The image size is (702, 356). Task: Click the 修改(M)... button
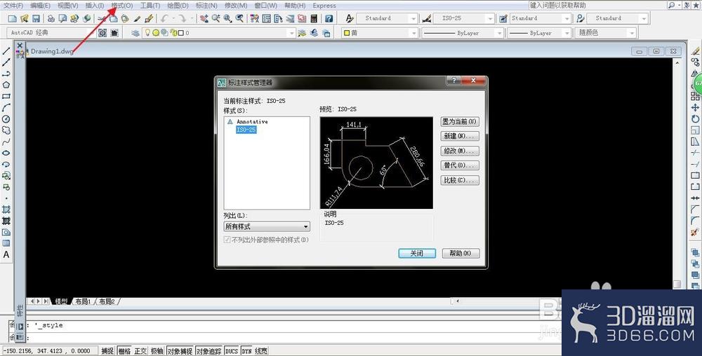pyautogui.click(x=460, y=151)
